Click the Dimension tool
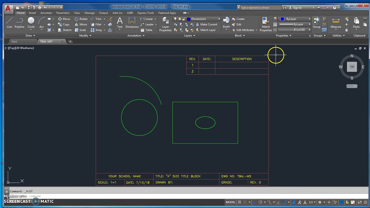 132,23
